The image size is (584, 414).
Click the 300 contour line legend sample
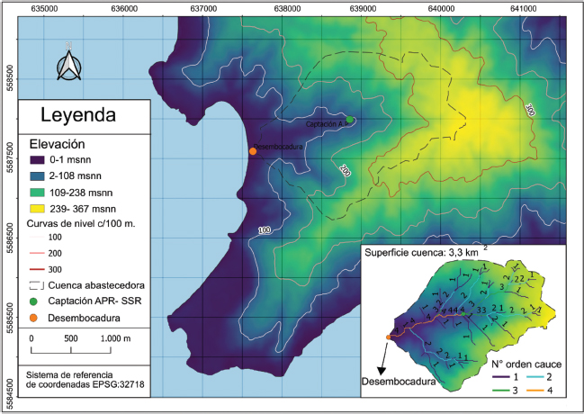(37, 269)
